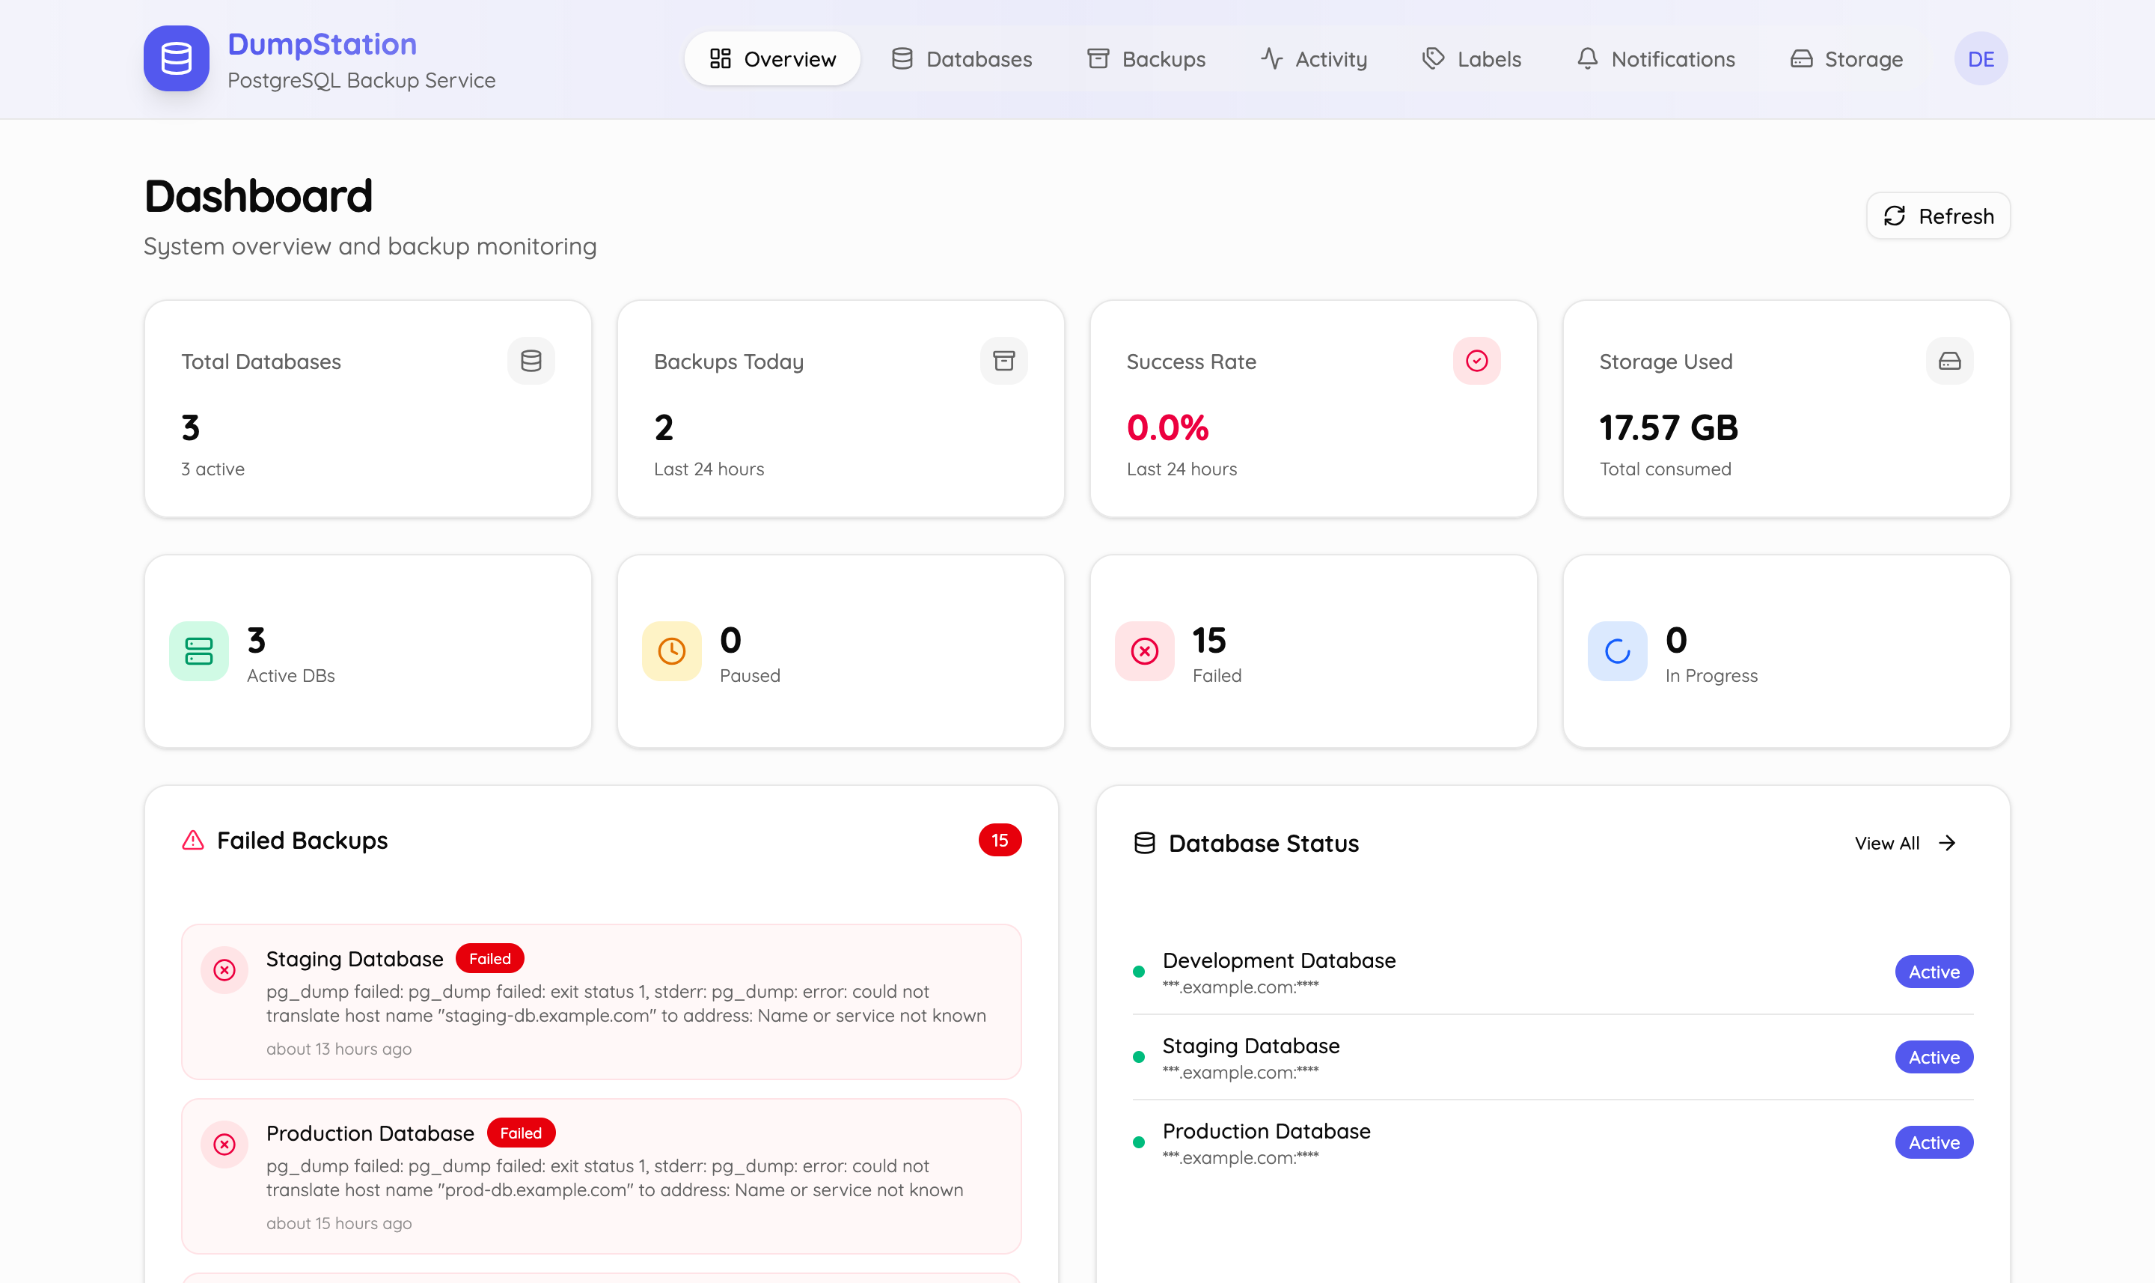Click the disk icon on Storage Used card
Screen dimensions: 2155x1283
(x=1949, y=361)
